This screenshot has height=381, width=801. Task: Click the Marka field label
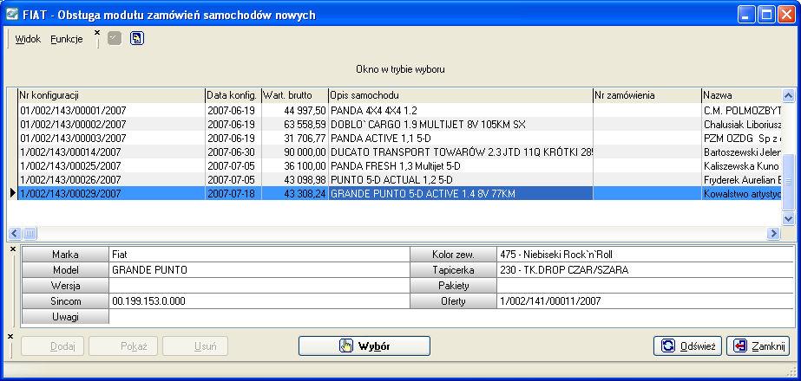click(65, 254)
